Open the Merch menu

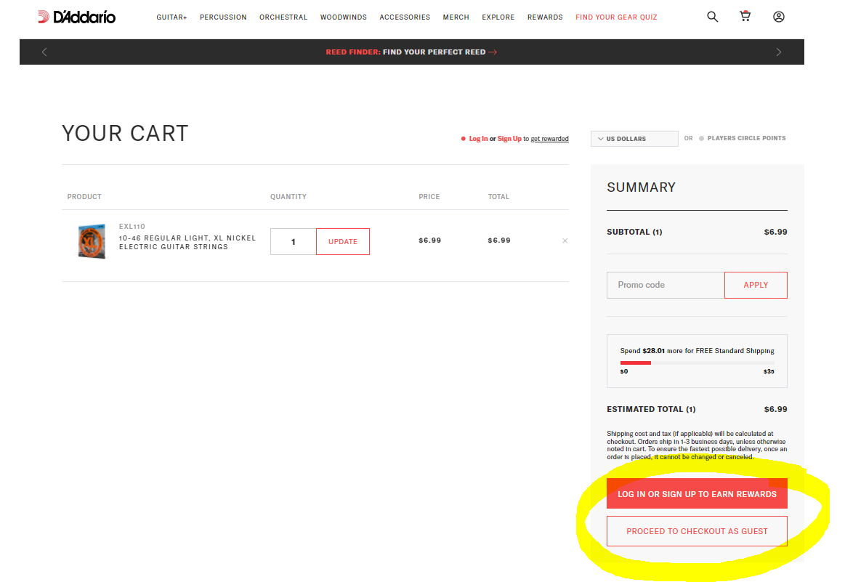[x=456, y=17]
